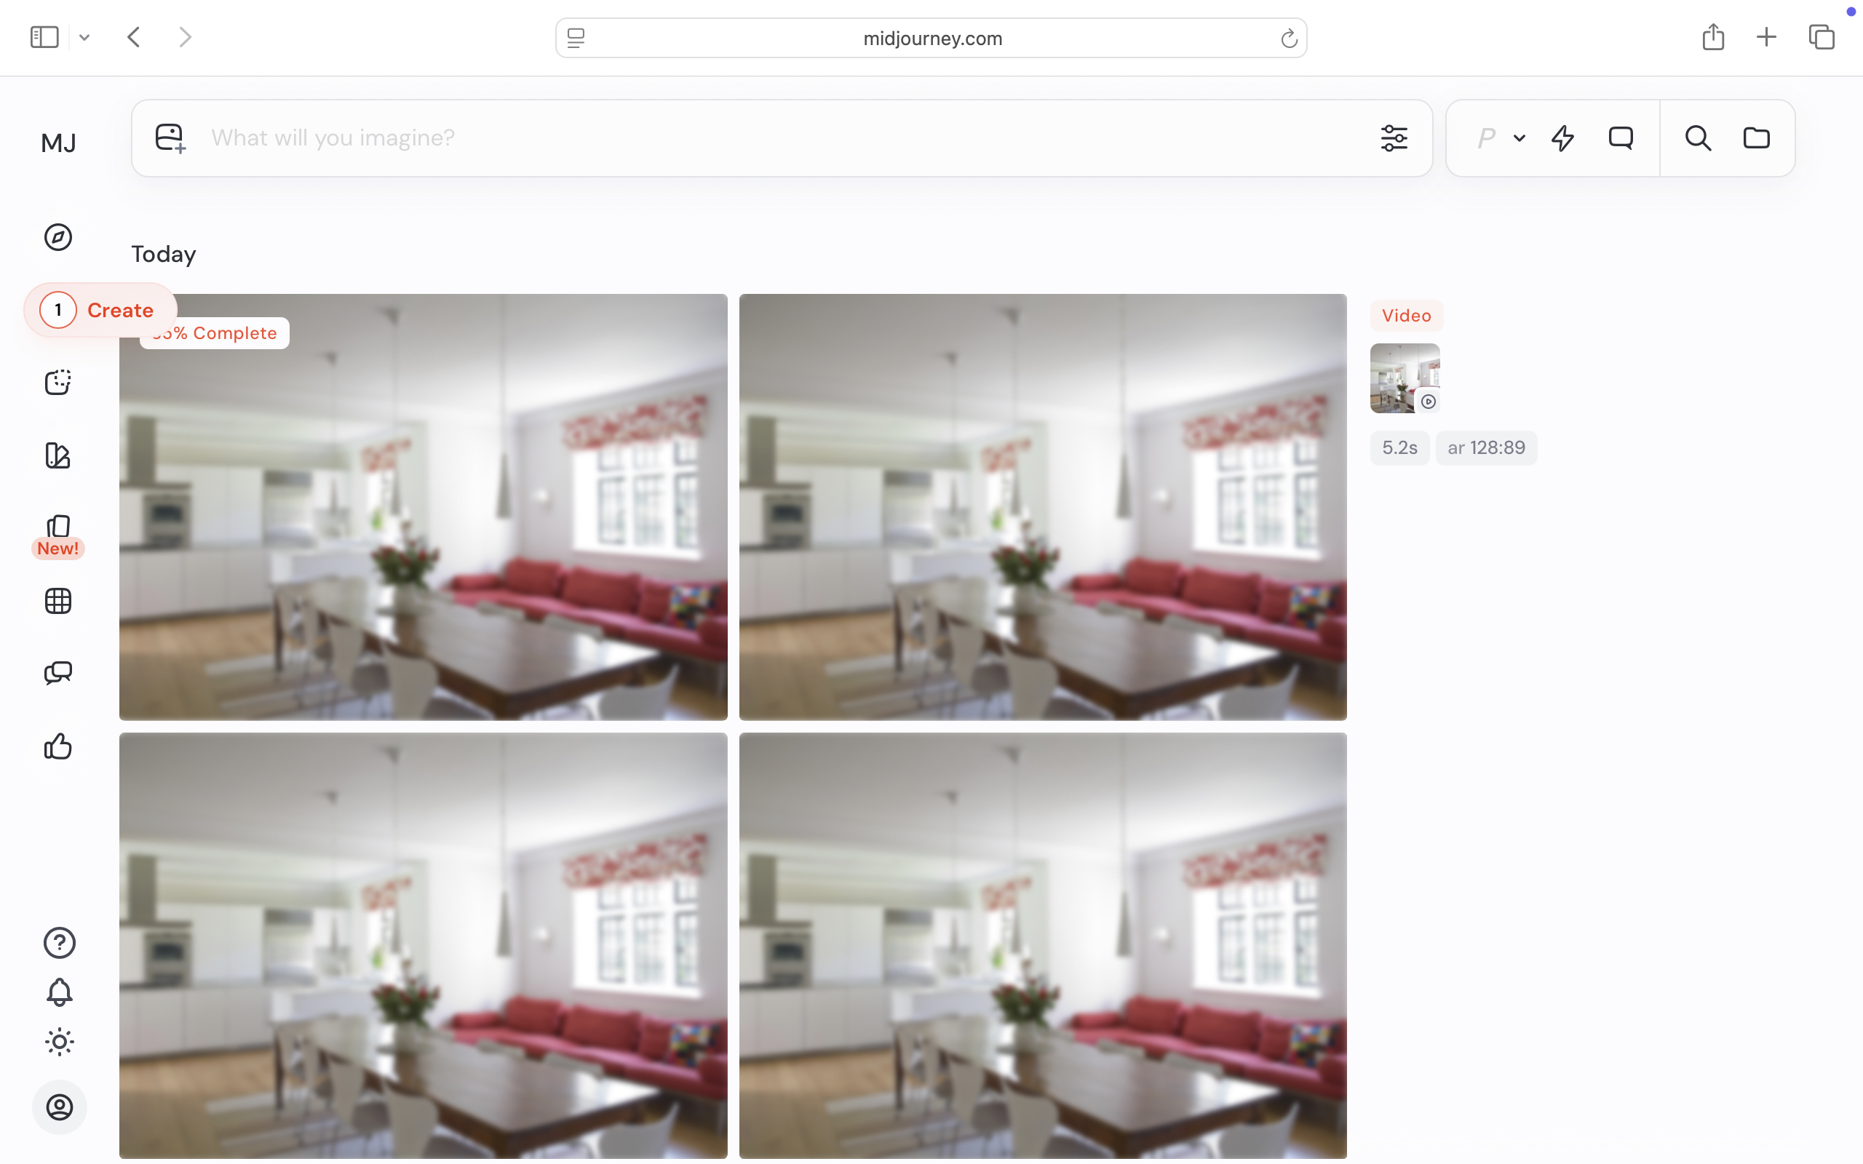Open the video starting frame thumbnail
Viewport: 1863px width, 1164px height.
pyautogui.click(x=1405, y=378)
